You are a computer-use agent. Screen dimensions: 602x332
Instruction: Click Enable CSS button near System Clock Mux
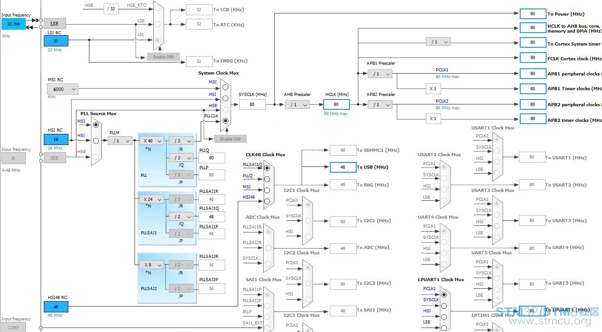[230, 139]
